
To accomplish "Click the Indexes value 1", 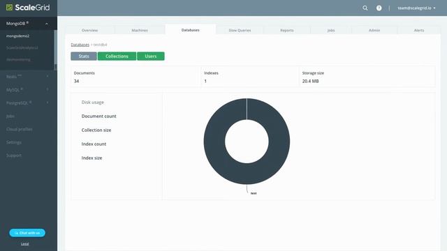I will point(205,81).
